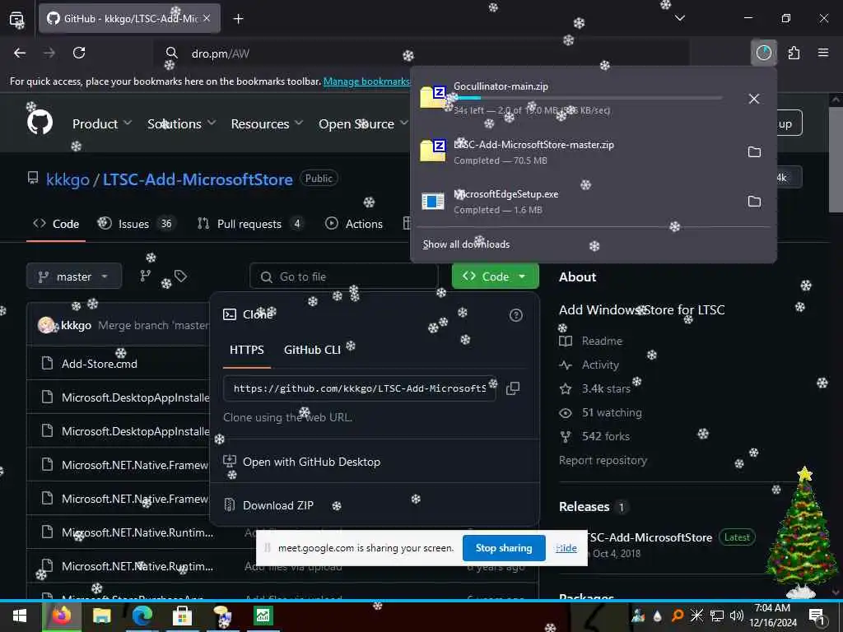Image resolution: width=843 pixels, height=632 pixels.
Task: Launch Microsoft Edge from taskbar
Action: [142, 616]
